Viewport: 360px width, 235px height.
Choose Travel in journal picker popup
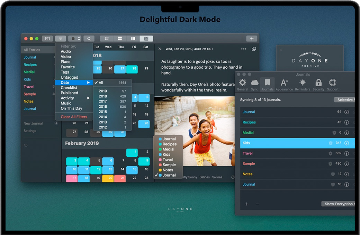(168, 160)
